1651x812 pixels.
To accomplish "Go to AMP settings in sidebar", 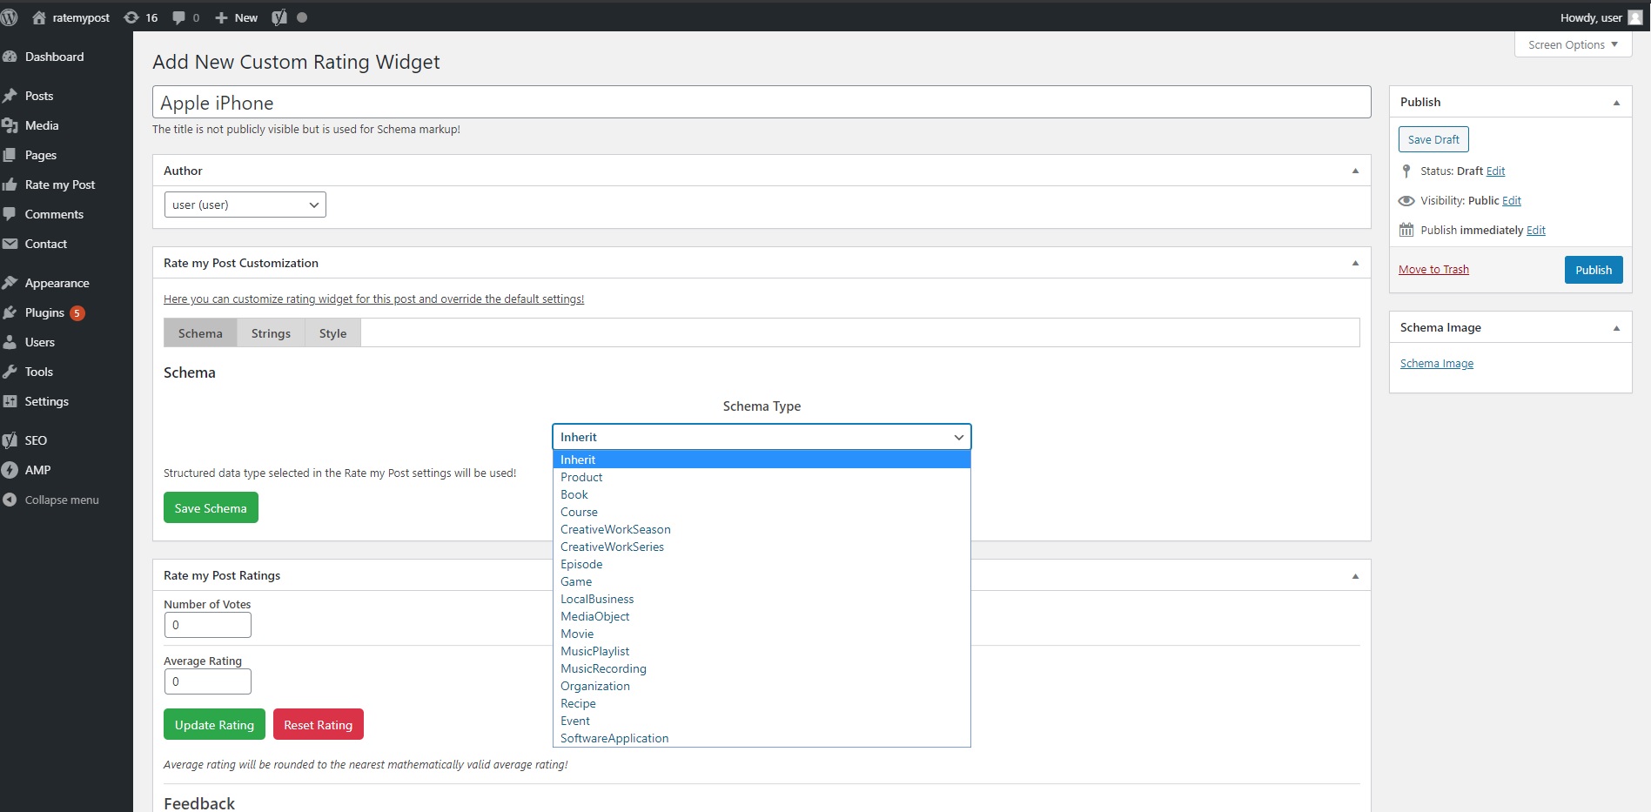I will 37,470.
